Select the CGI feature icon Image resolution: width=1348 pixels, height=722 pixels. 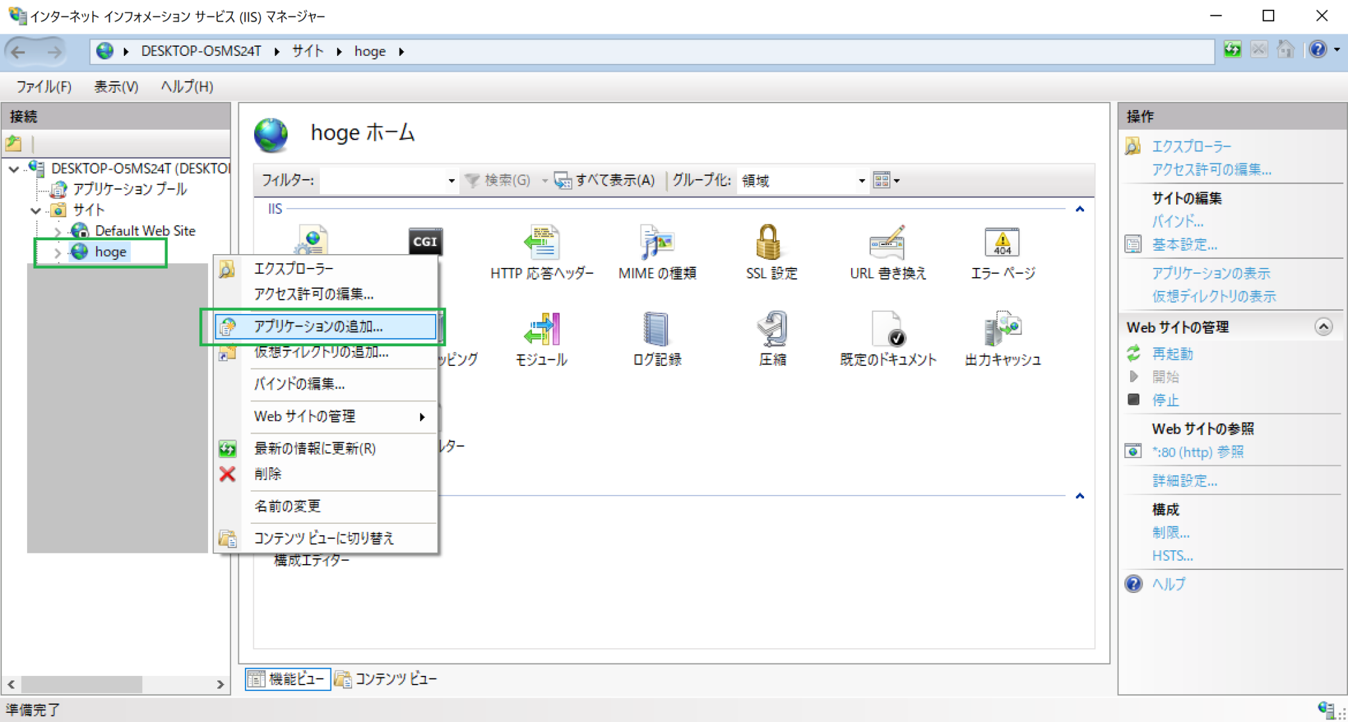(425, 242)
